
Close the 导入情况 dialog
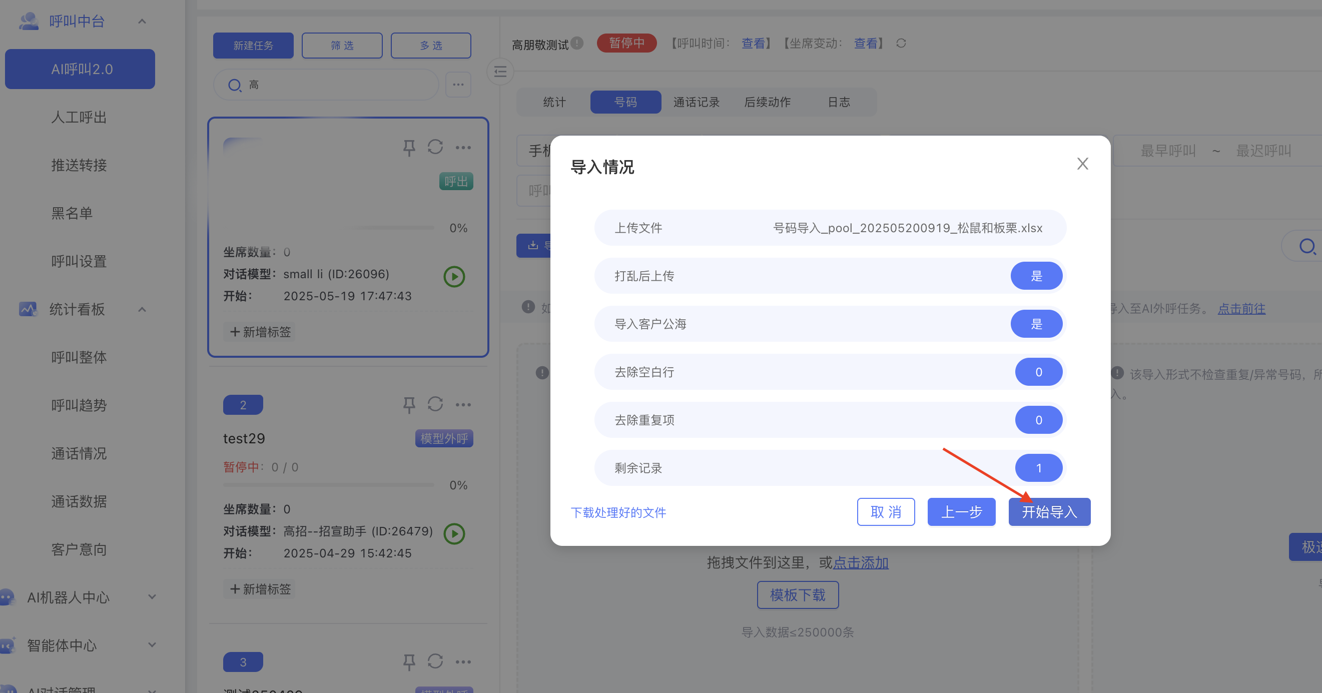point(1082,164)
